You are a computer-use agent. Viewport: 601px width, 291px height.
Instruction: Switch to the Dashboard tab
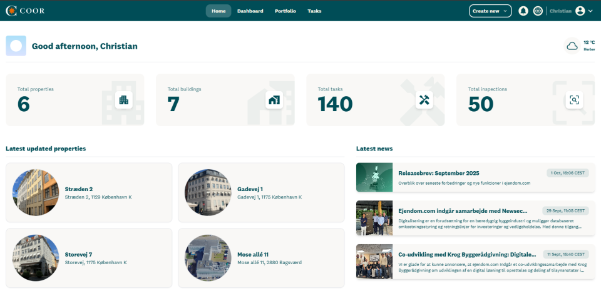[250, 11]
